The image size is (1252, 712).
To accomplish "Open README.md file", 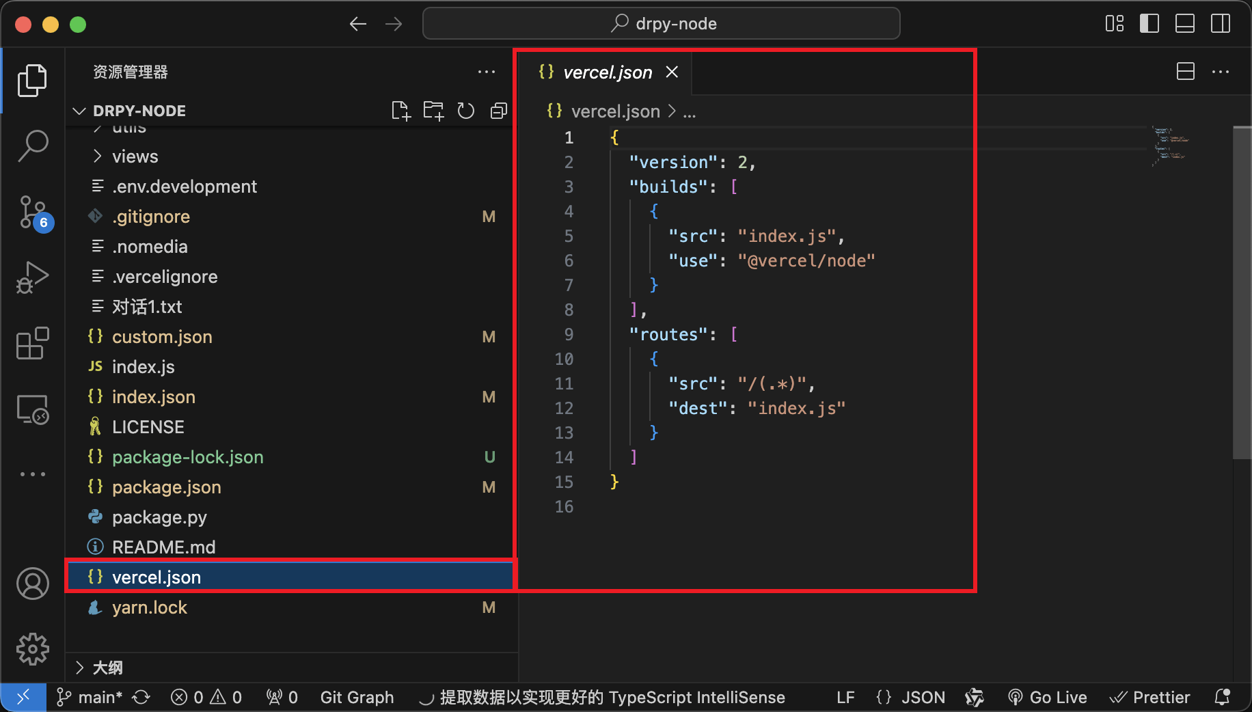I will (292, 547).
